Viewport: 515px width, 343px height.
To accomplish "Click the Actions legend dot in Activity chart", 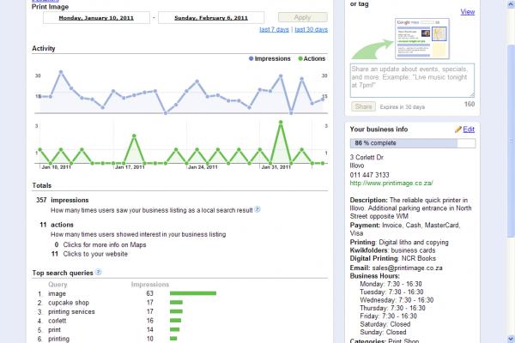I will [x=300, y=59].
